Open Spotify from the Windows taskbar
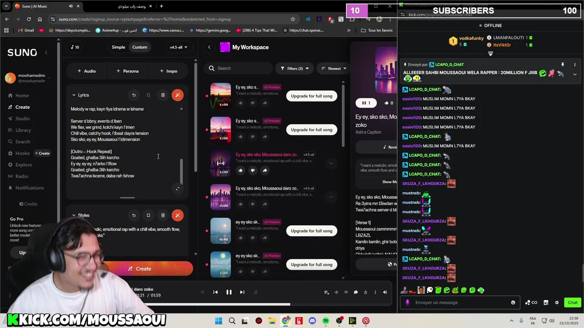Screen dimensions: 584x328 point(326,321)
